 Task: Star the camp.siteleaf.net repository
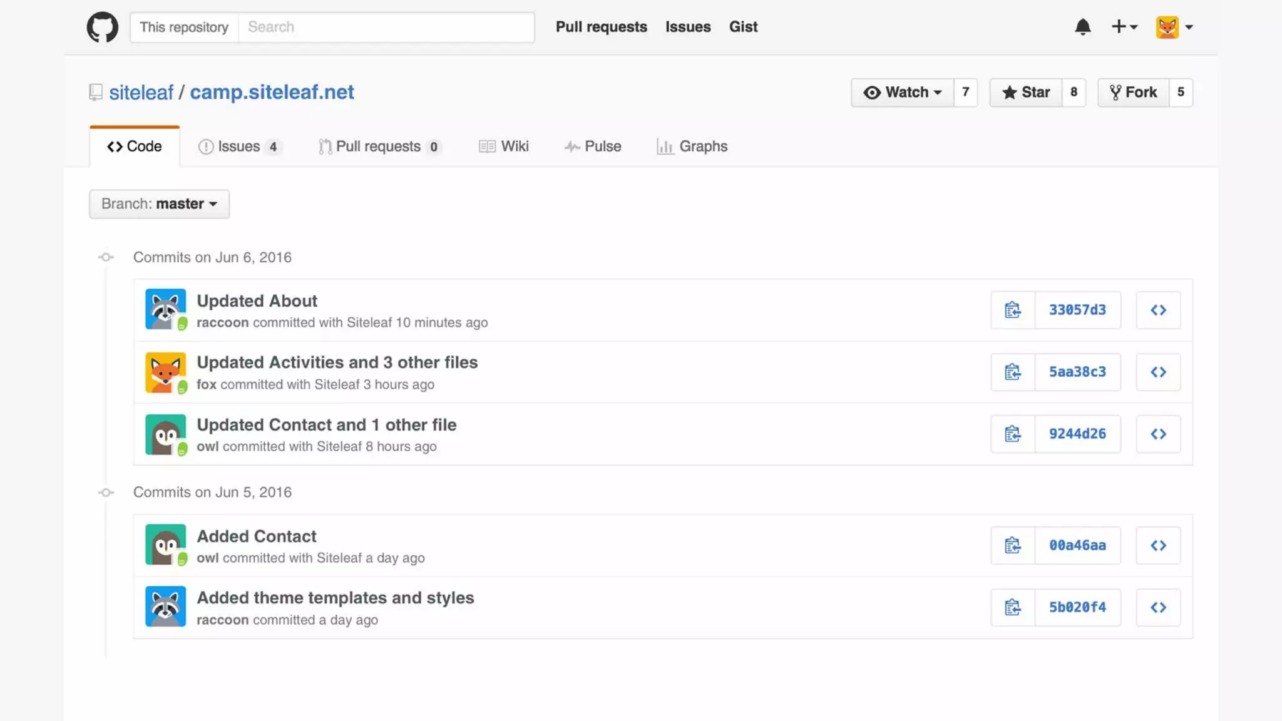pyautogui.click(x=1025, y=93)
